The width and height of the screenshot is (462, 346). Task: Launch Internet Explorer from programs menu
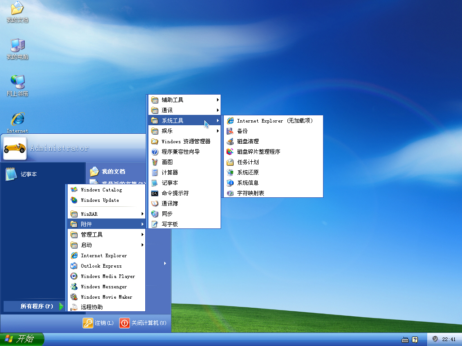106,255
